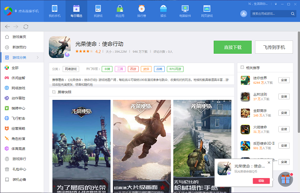Install 火线使命 from recommendations

284,129
